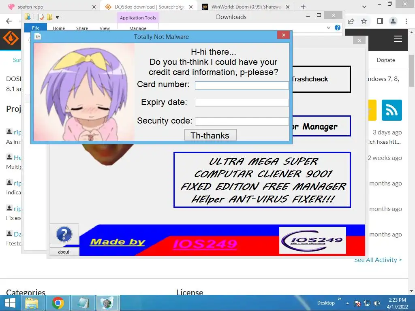Click the Donate link
Image resolution: width=415 pixels, height=311 pixels.
click(386, 60)
